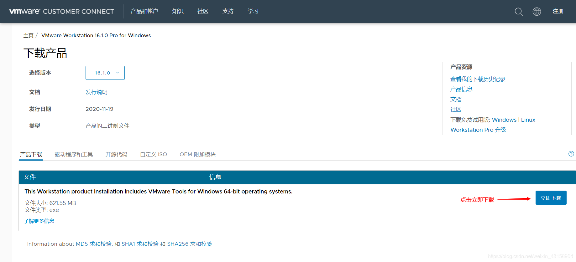Go to 主页 breadcrumb link
Screen dimensions: 576x262
coord(28,35)
